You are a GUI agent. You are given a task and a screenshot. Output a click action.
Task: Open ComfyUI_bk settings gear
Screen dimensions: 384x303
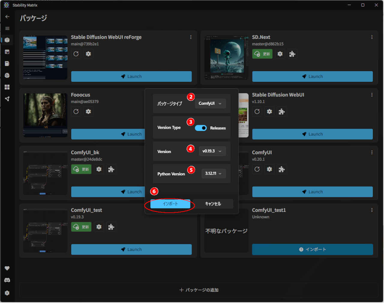tap(99, 169)
